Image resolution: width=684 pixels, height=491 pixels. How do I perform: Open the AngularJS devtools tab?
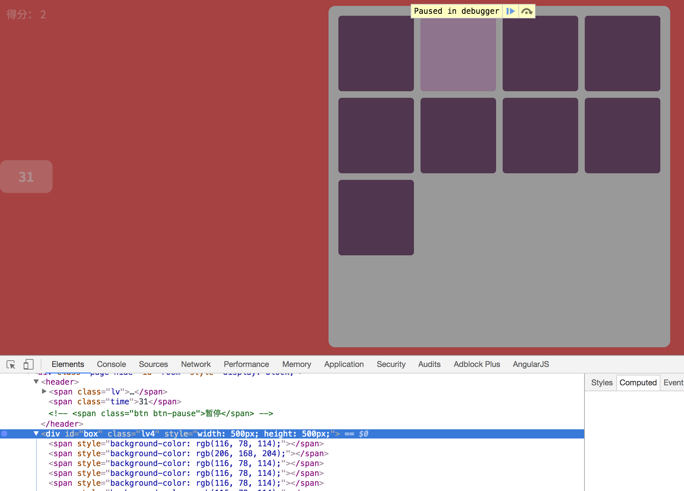click(x=531, y=364)
